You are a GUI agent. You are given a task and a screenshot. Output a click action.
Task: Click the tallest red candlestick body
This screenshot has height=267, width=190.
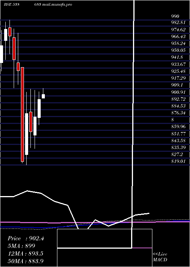[22, 114]
